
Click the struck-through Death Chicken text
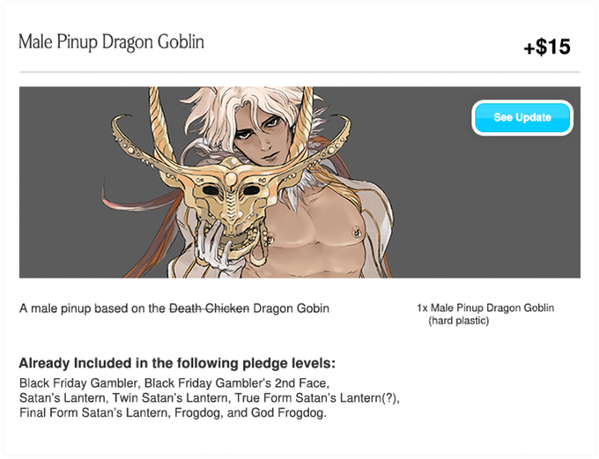pos(209,308)
